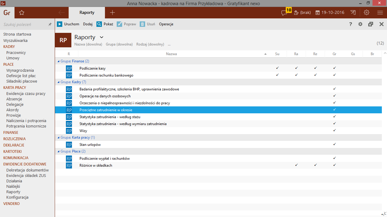
Task: Add a new tab with plus icon
Action: pyautogui.click(x=112, y=13)
